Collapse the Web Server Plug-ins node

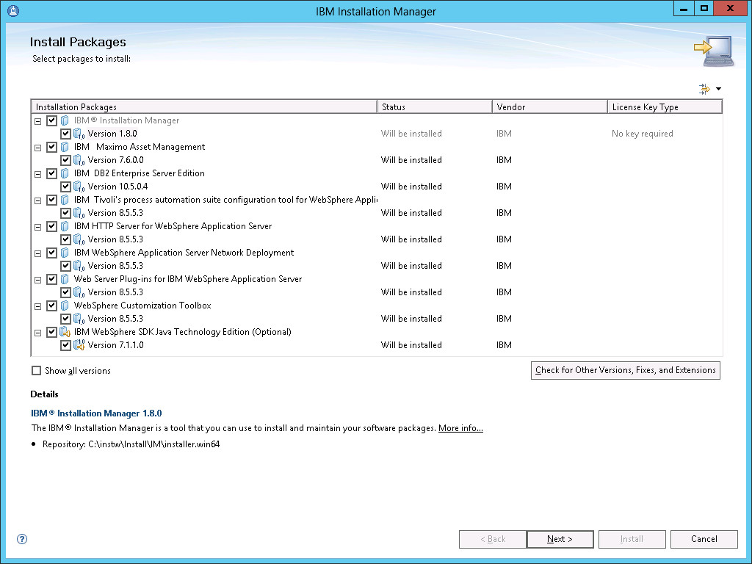[x=38, y=280]
